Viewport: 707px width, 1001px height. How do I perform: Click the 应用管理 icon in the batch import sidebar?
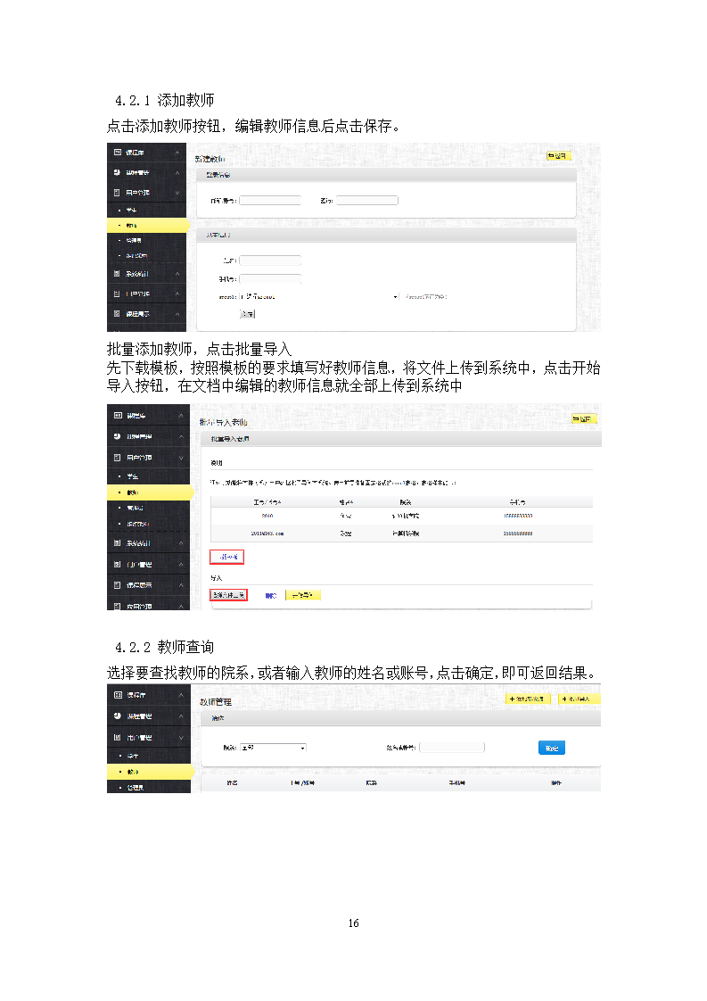click(118, 606)
